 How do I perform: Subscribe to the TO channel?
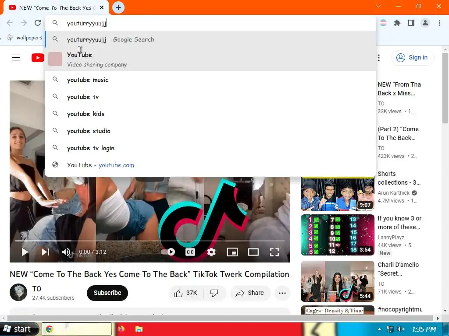click(x=107, y=293)
